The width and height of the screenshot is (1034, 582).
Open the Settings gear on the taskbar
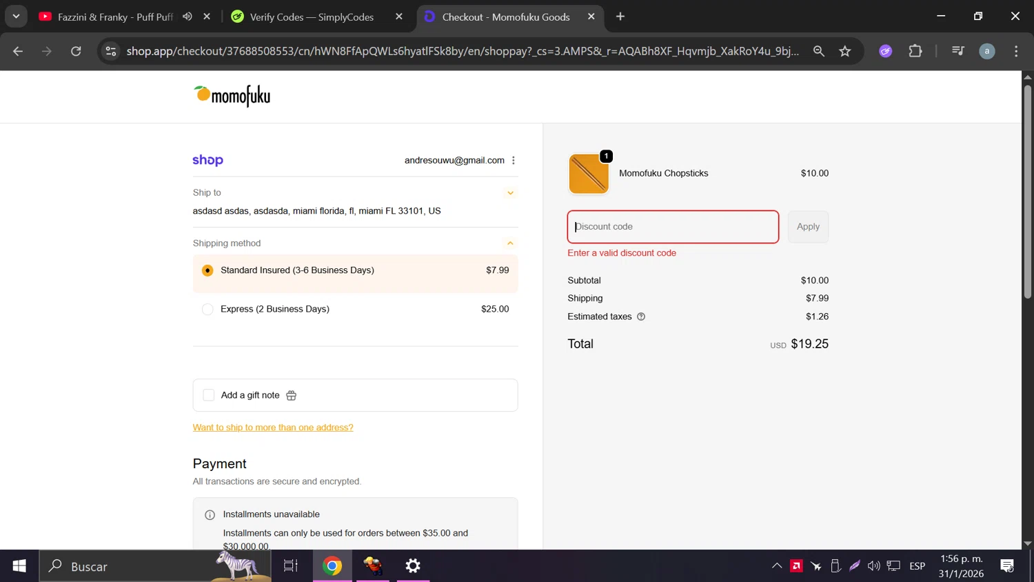pos(413,566)
